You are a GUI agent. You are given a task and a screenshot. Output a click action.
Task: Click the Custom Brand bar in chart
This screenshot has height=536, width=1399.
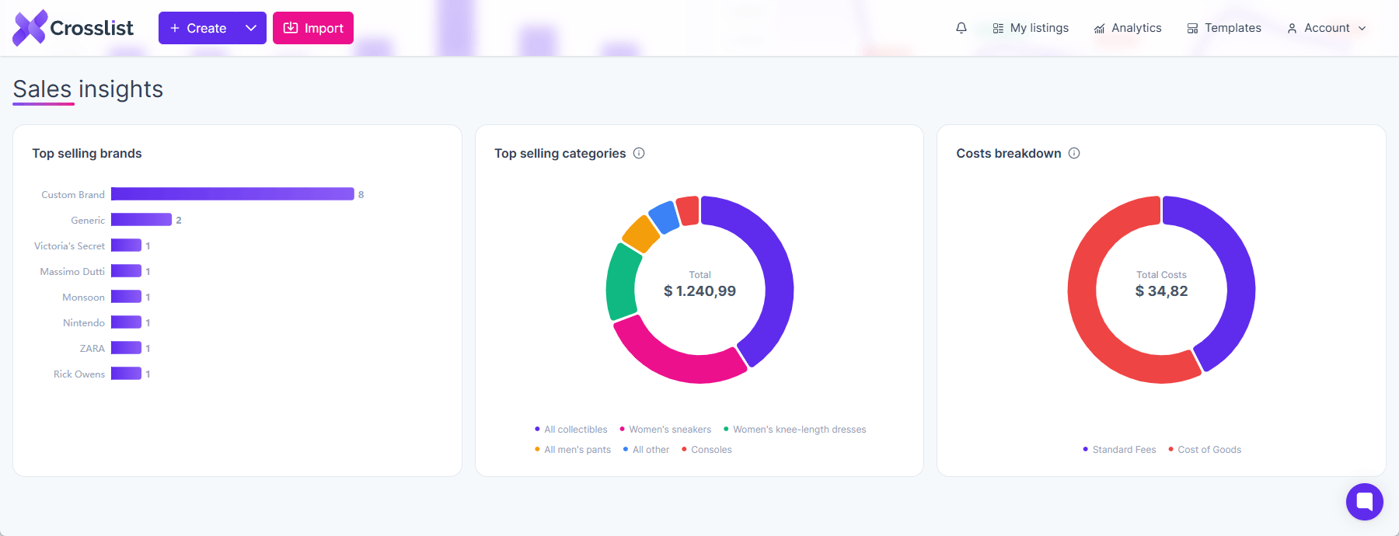[x=232, y=194]
